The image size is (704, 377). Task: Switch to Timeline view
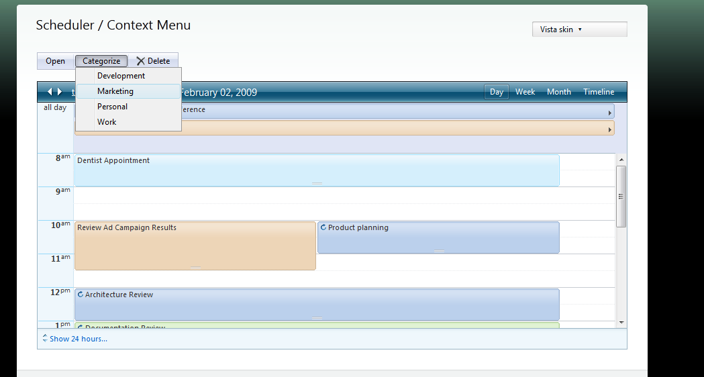(x=599, y=92)
